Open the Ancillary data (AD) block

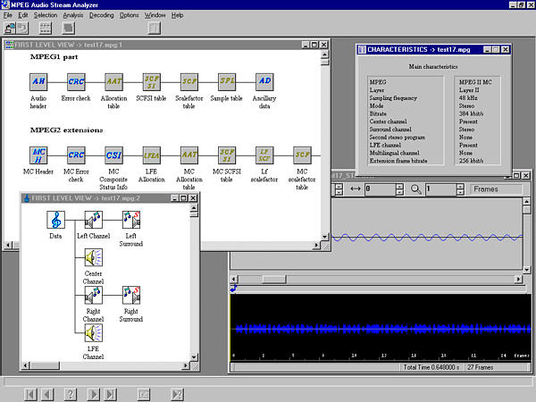coord(264,82)
